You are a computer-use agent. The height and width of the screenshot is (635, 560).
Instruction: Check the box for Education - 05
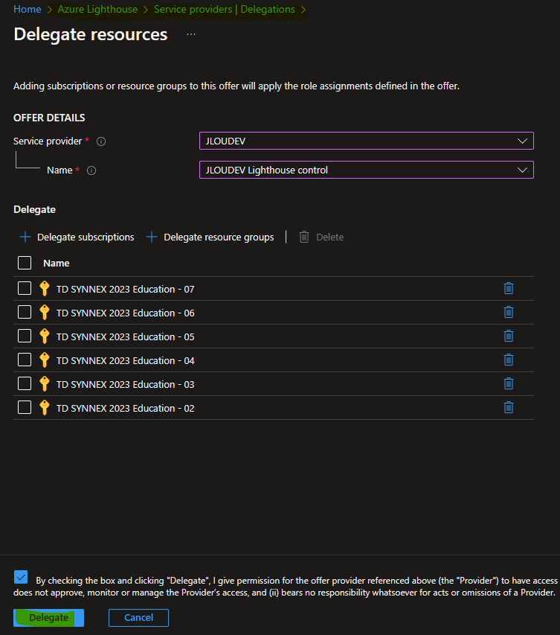(x=25, y=336)
